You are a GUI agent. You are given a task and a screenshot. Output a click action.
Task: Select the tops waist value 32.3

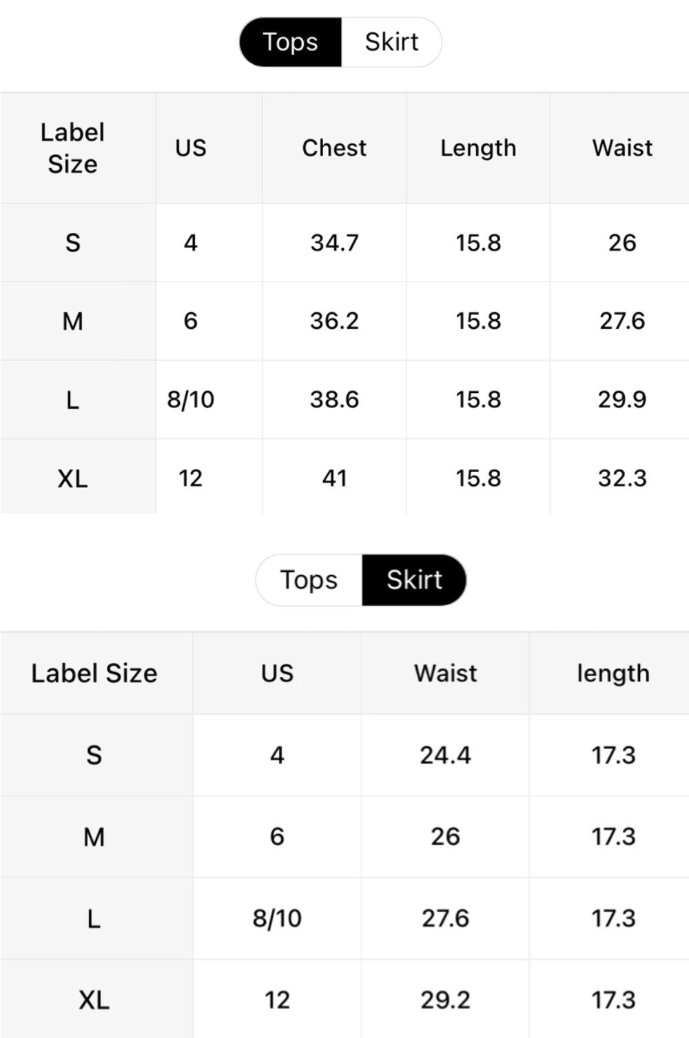pos(622,478)
